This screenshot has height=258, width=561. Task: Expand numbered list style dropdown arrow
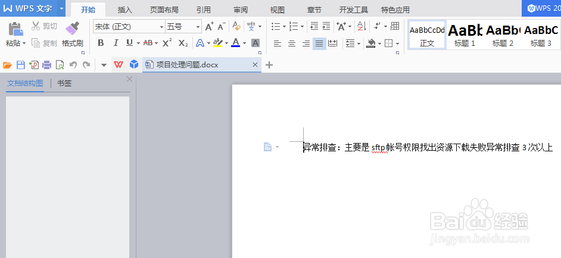(303, 26)
